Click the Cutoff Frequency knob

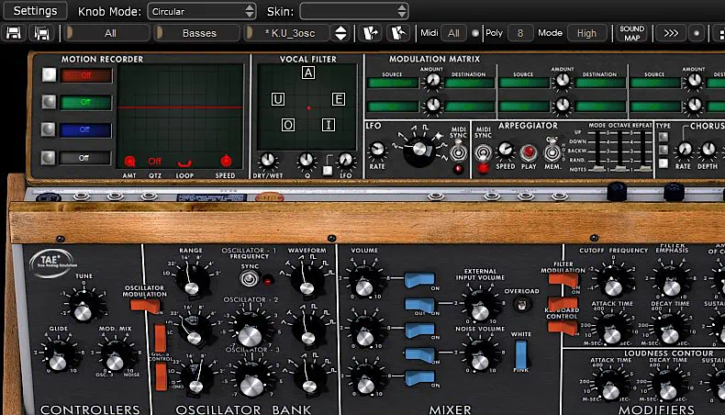(x=613, y=281)
